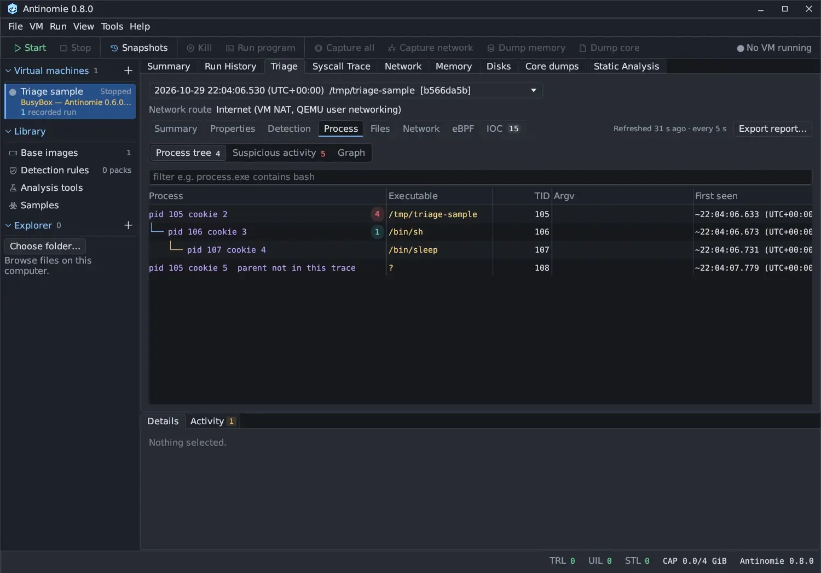Click Run program in toolbar
Image resolution: width=821 pixels, height=573 pixels.
(x=261, y=48)
